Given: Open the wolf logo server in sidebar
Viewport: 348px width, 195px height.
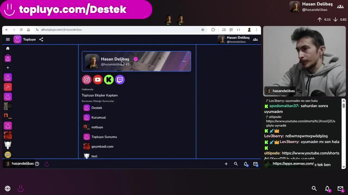Looking at the screenshot, I should [x=8, y=145].
